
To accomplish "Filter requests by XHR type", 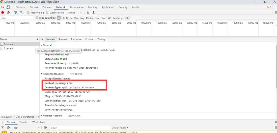I will coord(65,18).
